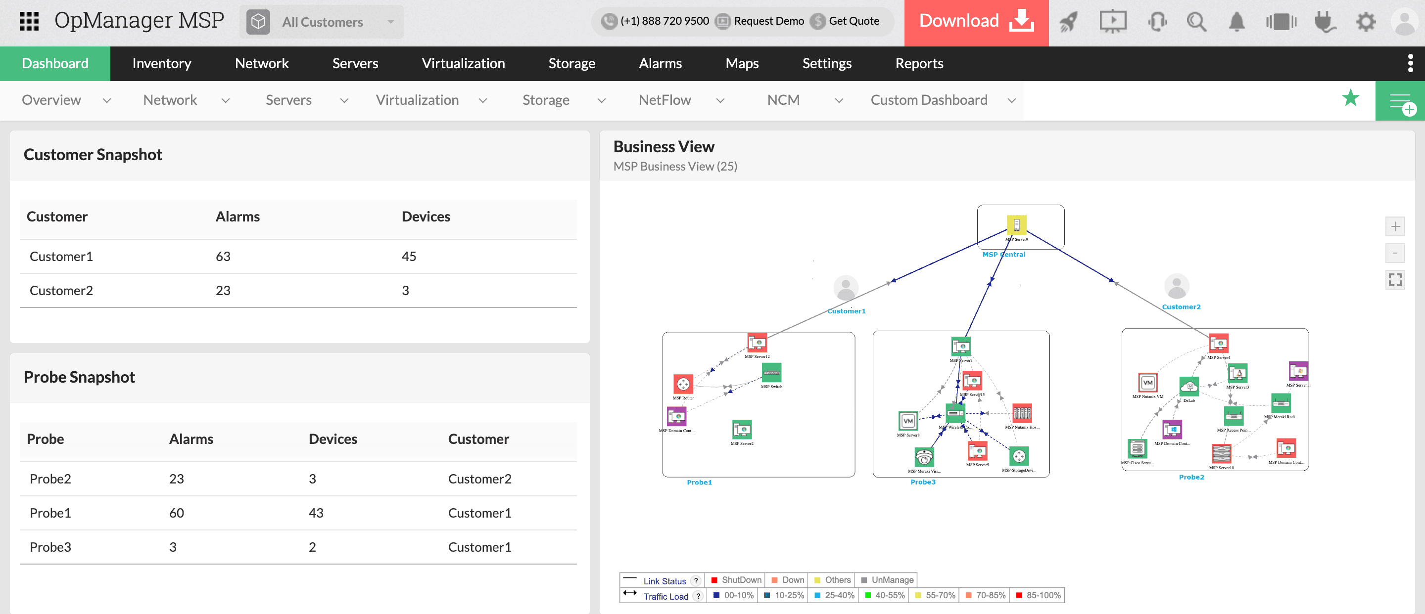Screen dimensions: 1425x614
Task: Open the apps grid menu icon
Action: 29,21
